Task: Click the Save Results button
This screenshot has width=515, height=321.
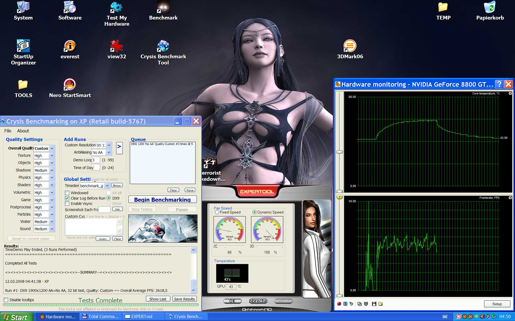Action: [184, 299]
